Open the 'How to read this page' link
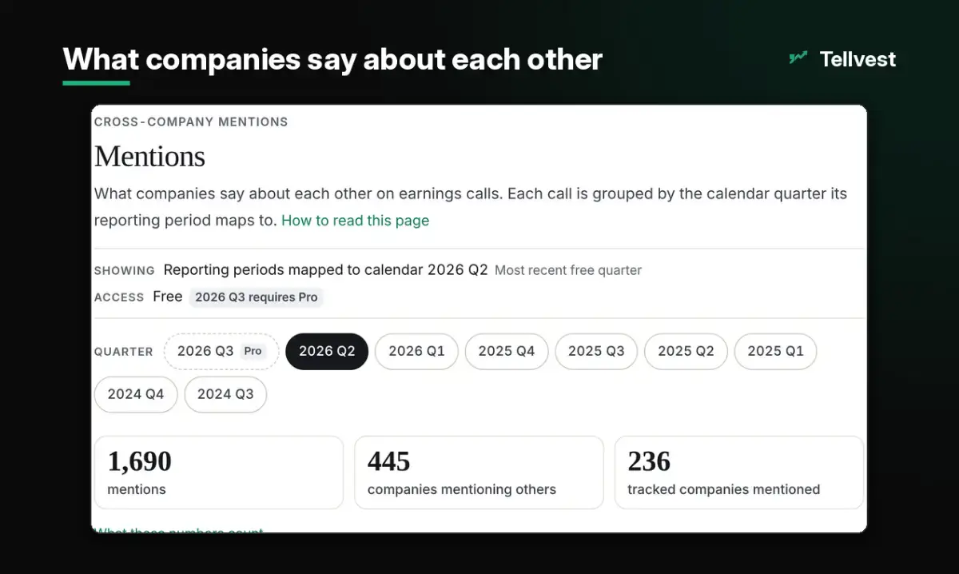 tap(355, 221)
